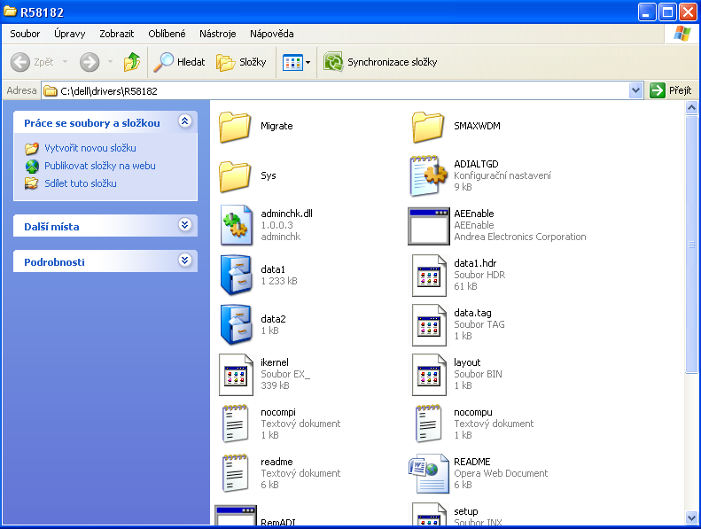
Task: Open the Úpravy menu
Action: pos(69,34)
